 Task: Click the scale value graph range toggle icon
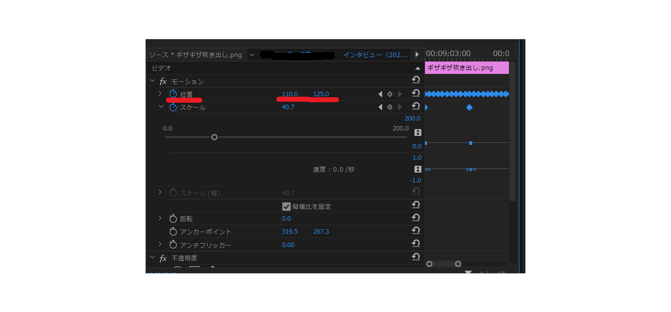[417, 133]
